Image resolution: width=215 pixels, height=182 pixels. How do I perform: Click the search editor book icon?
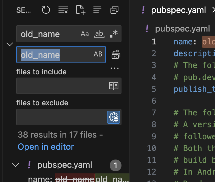114,86
